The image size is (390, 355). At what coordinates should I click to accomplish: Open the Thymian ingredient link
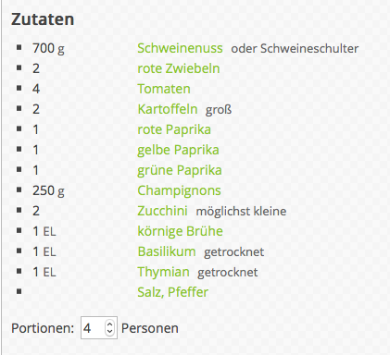[163, 272]
